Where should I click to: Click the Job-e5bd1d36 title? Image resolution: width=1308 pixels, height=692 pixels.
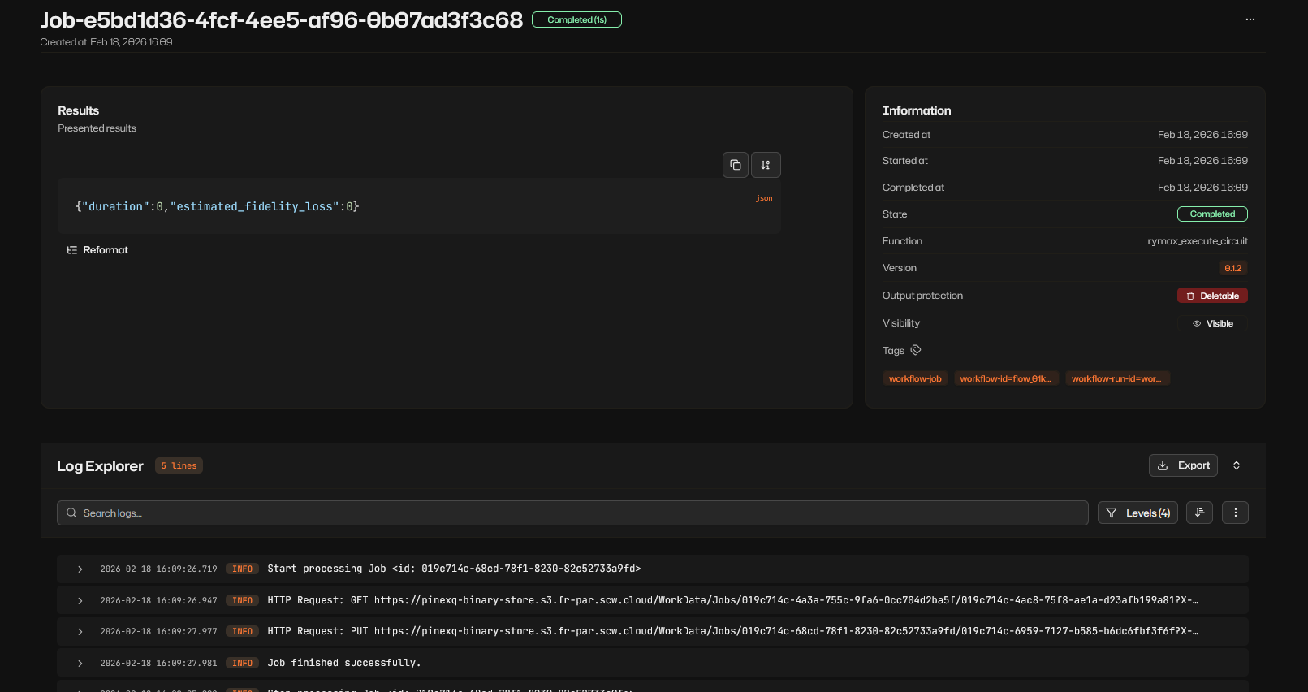coord(282,20)
